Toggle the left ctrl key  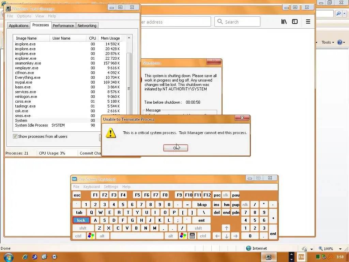point(78,236)
